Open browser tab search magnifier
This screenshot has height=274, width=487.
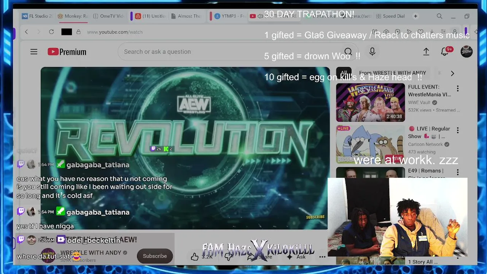coord(439,16)
